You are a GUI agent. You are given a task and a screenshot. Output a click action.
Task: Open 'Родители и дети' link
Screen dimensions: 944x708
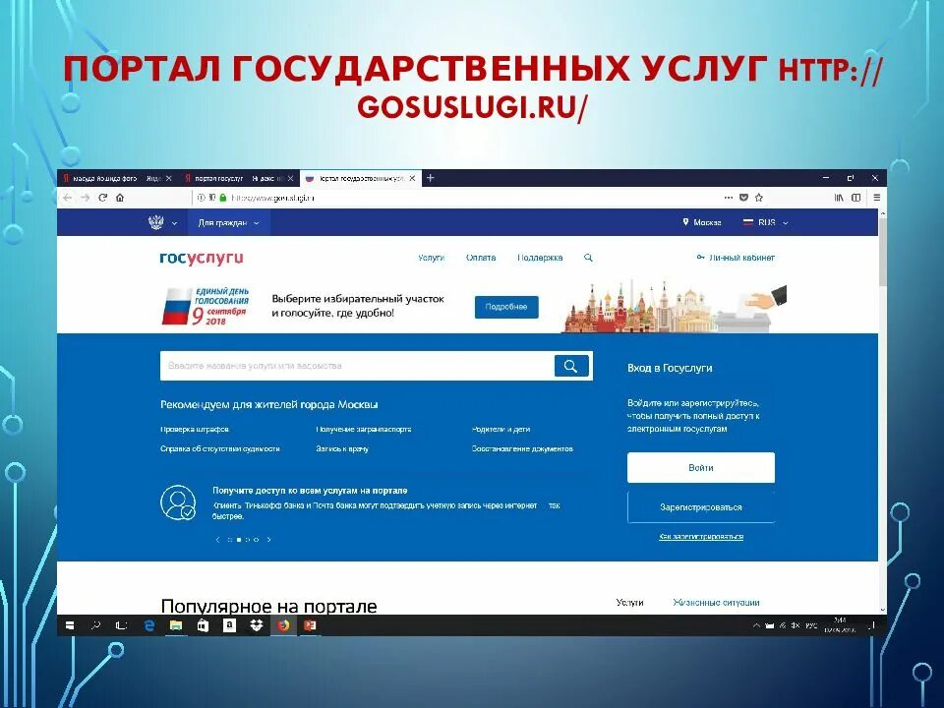[501, 430]
